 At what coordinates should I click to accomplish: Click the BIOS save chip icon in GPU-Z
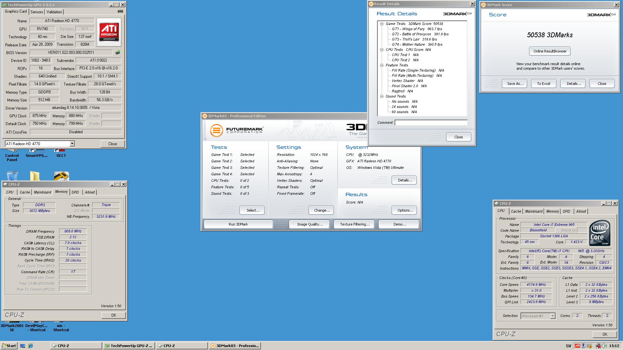117,52
